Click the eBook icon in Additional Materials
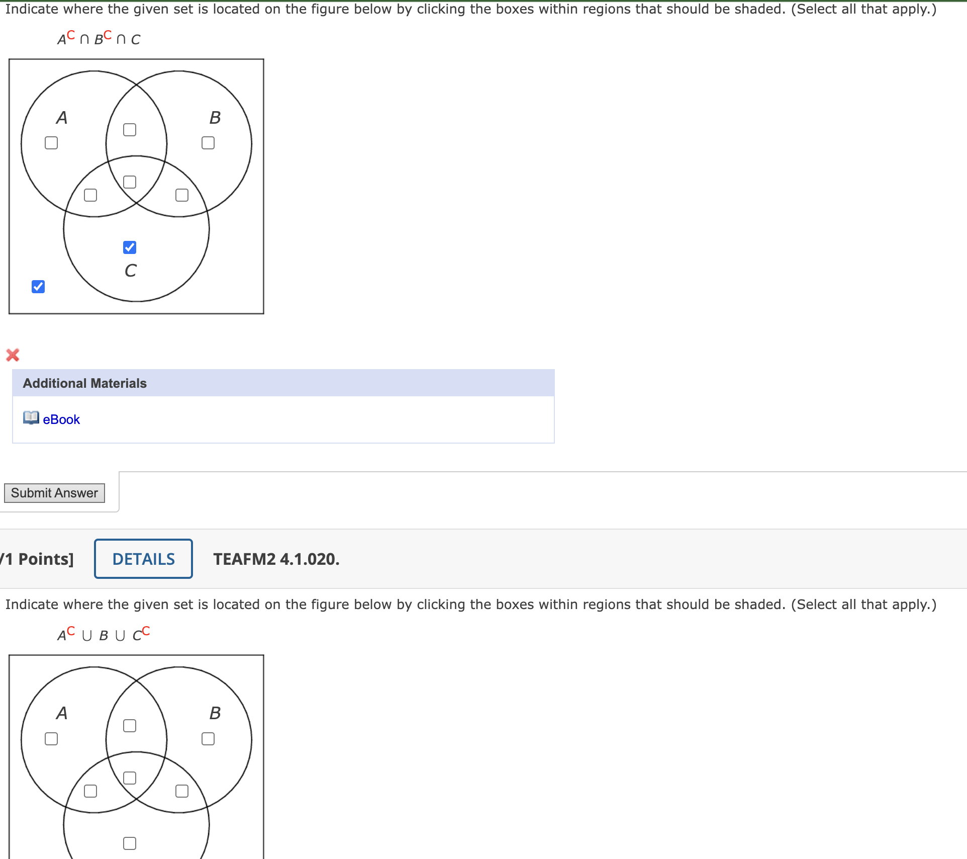This screenshot has height=859, width=967. click(31, 418)
